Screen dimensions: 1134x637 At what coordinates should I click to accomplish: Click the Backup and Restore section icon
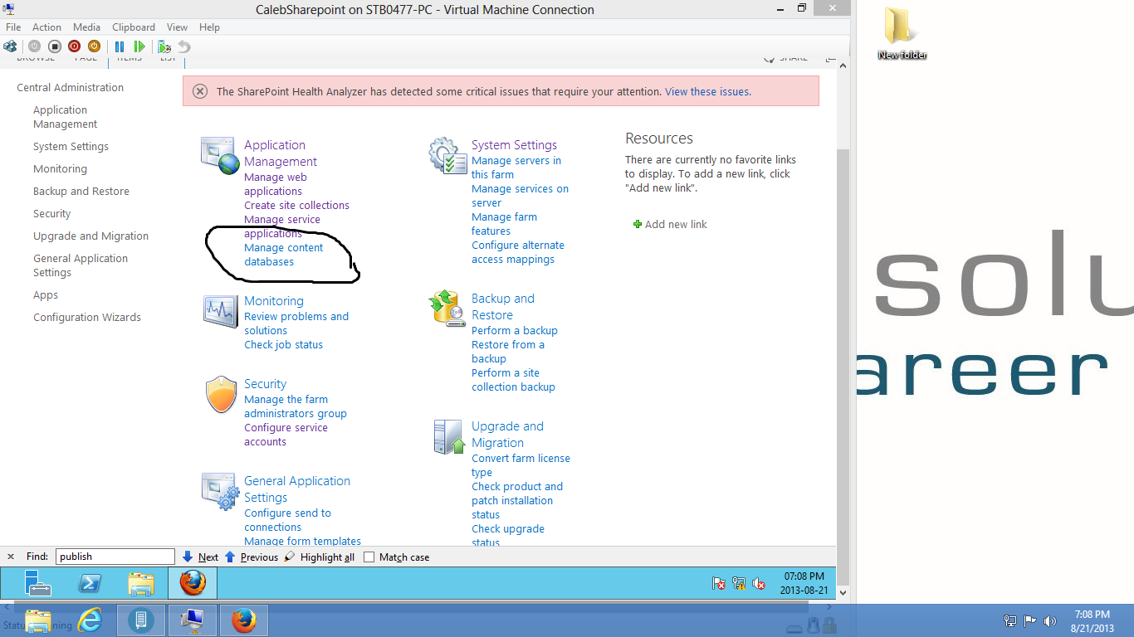[x=447, y=309]
